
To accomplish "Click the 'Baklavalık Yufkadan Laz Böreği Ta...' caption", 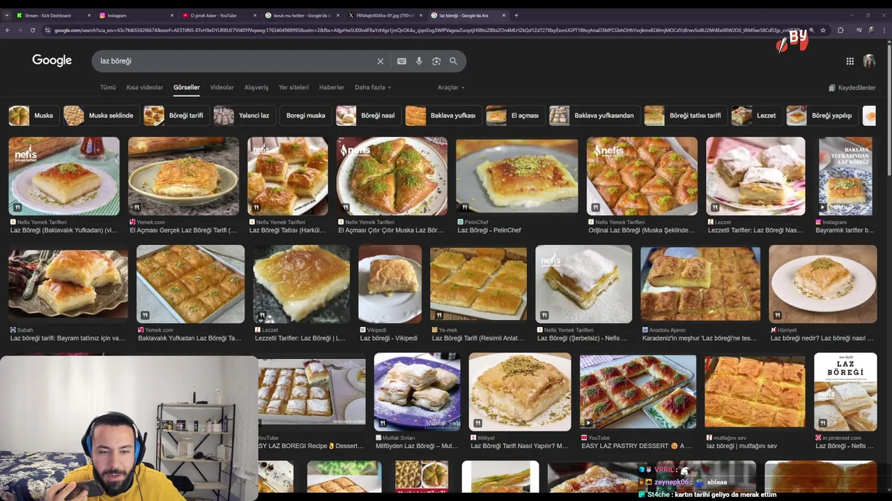I will pyautogui.click(x=190, y=338).
